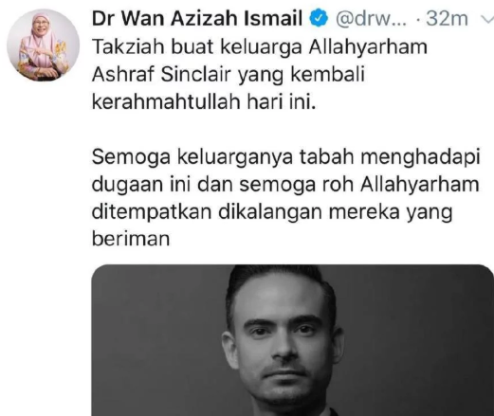Click the condolence tweet text starting with Takziah
Image resolution: width=494 pixels, height=416 pixels.
point(260,75)
